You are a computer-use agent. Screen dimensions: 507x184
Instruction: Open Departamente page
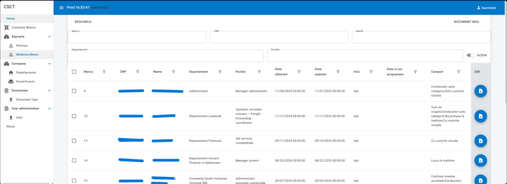pos(26,73)
